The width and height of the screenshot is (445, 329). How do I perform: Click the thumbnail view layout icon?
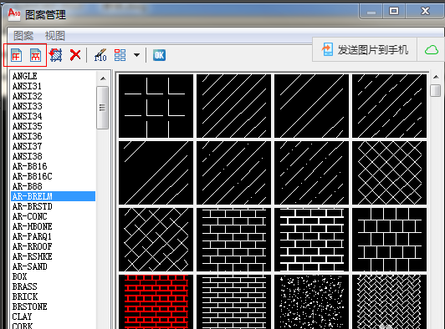120,55
